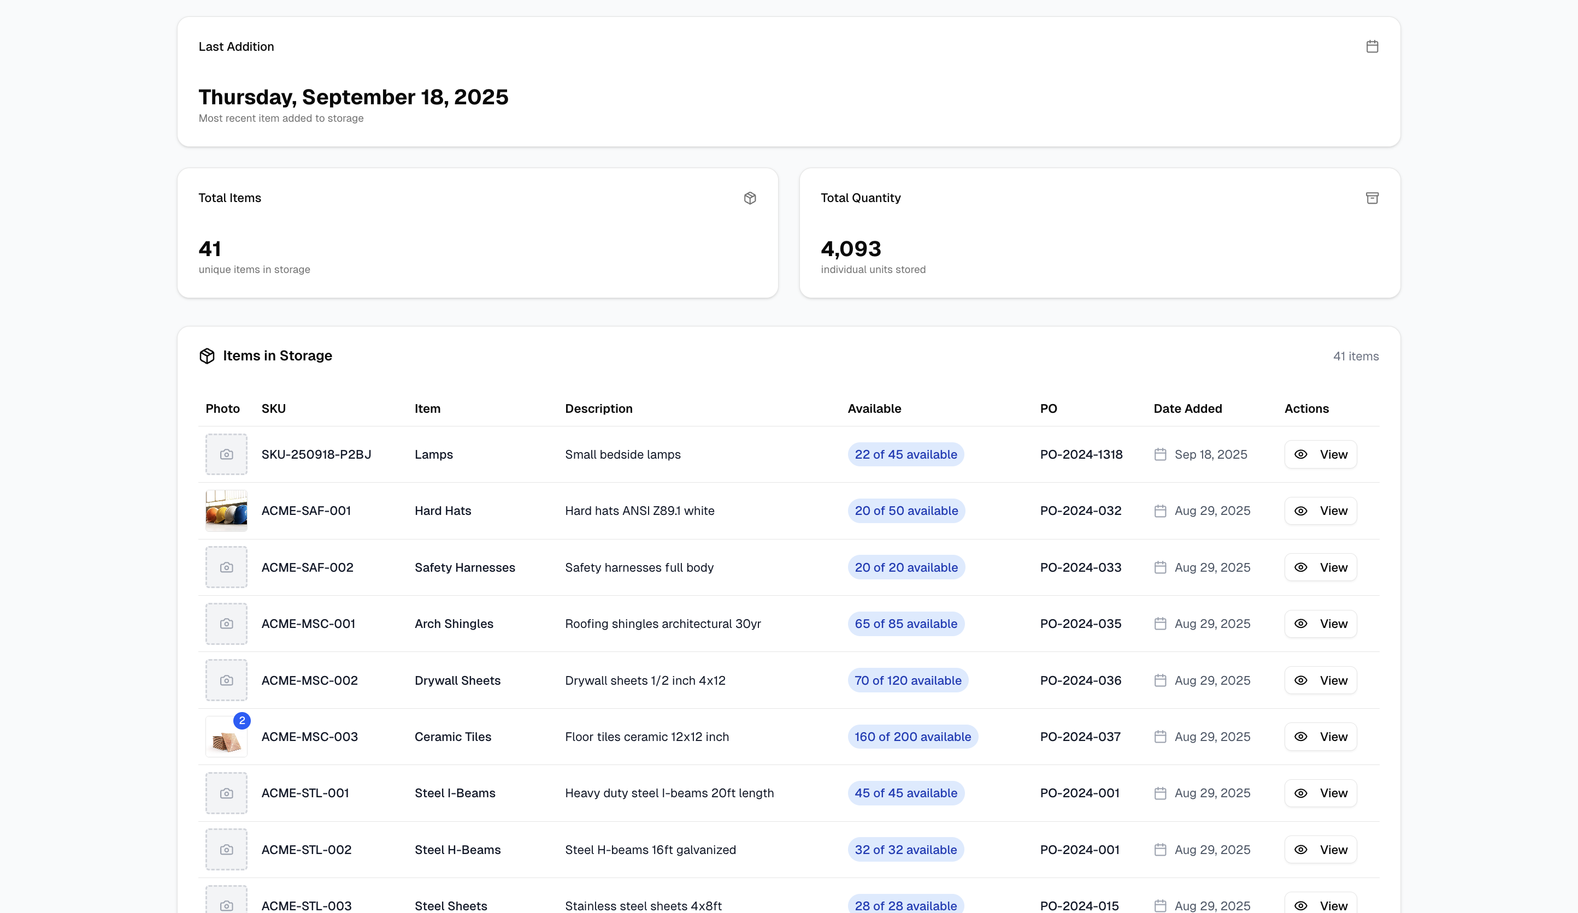Click the Available column header

tap(874, 408)
